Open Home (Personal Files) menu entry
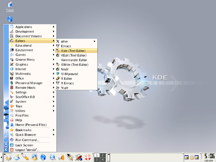This screenshot has height=162, width=216. coord(32,125)
